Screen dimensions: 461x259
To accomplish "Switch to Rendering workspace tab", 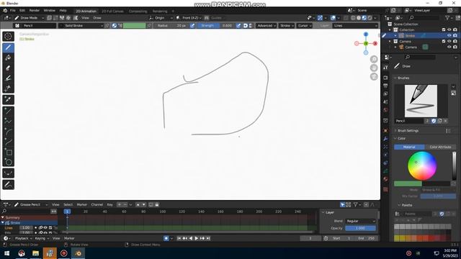I will coord(160,12).
